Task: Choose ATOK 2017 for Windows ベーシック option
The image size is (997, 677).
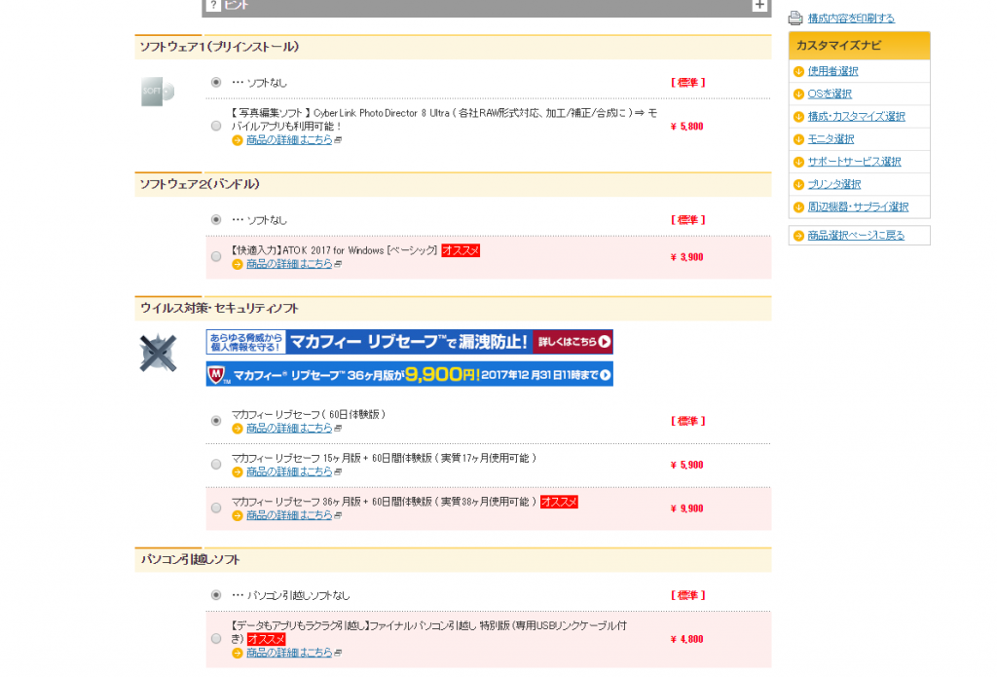Action: pyautogui.click(x=216, y=256)
